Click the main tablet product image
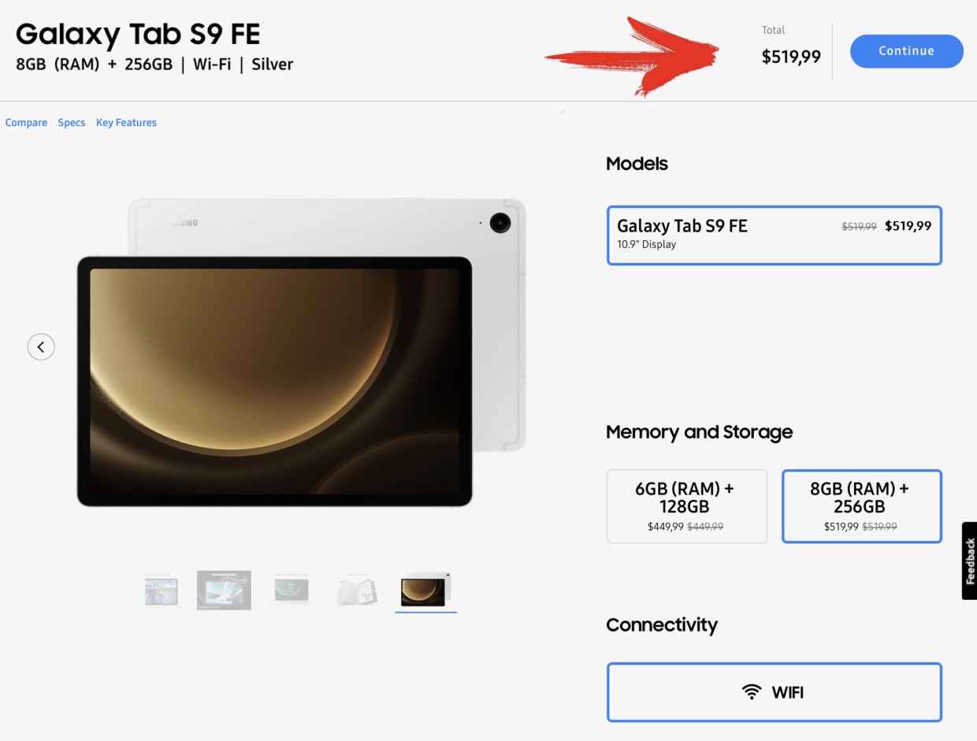Screen dimensions: 977x741 pyautogui.click(x=302, y=352)
